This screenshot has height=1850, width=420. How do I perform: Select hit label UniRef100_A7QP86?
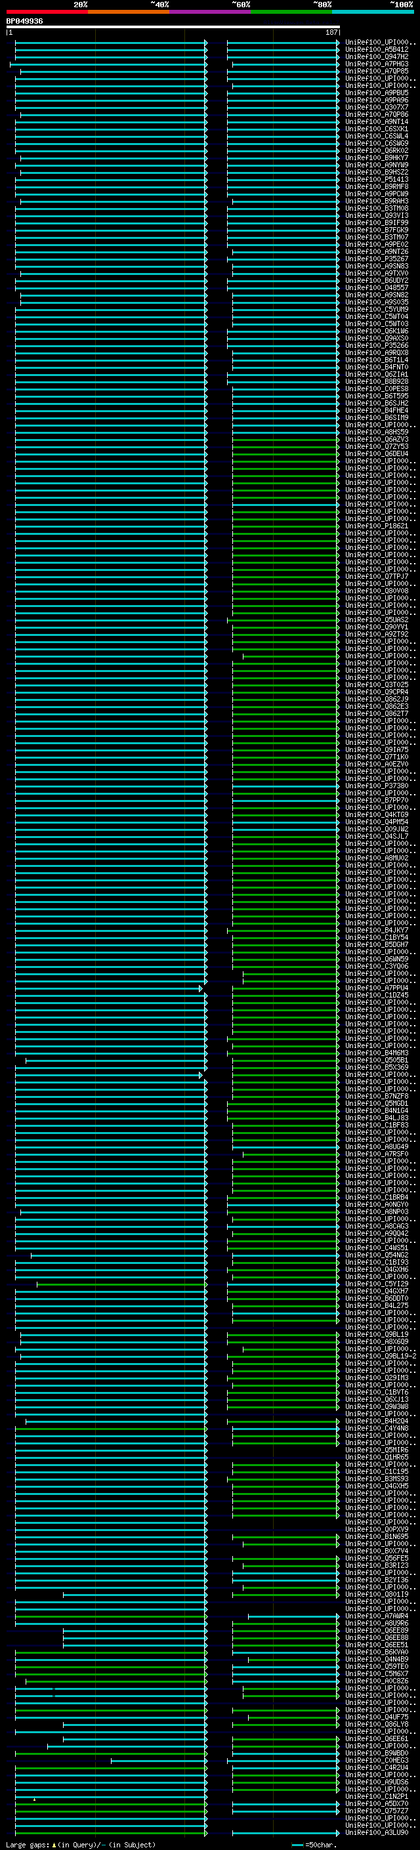click(x=377, y=114)
